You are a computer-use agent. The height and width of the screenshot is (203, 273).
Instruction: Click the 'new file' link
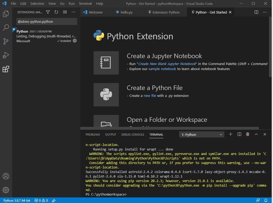point(150,96)
